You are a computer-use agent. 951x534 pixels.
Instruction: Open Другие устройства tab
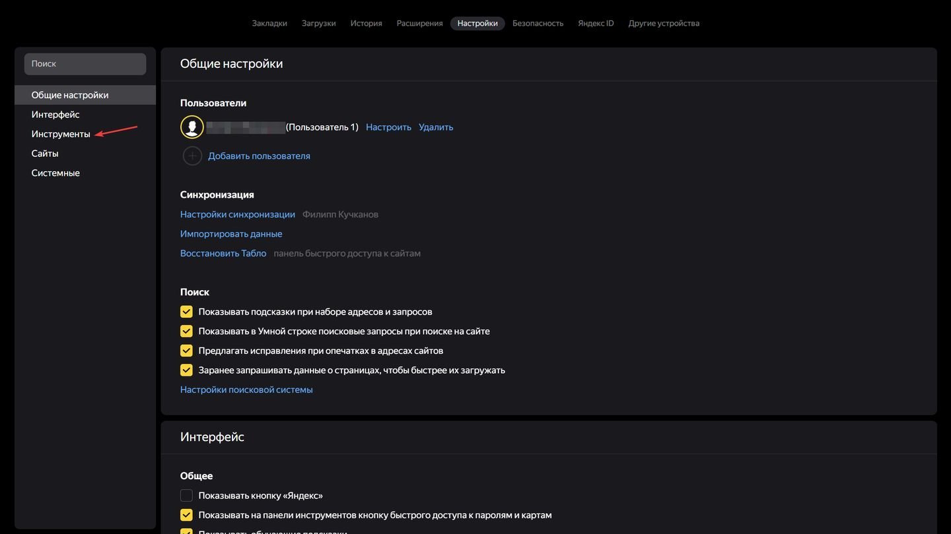coord(664,23)
